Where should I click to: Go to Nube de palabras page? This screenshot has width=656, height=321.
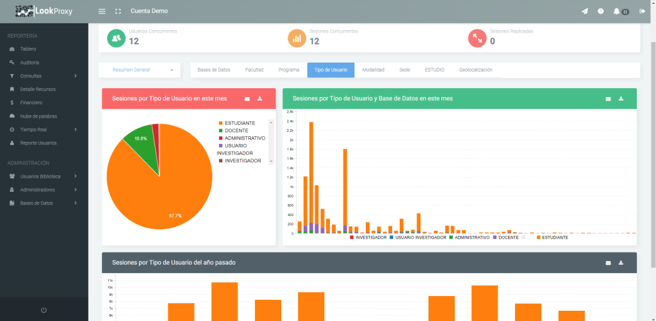coord(38,116)
